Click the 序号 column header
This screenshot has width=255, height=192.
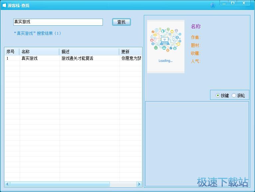pos(12,52)
